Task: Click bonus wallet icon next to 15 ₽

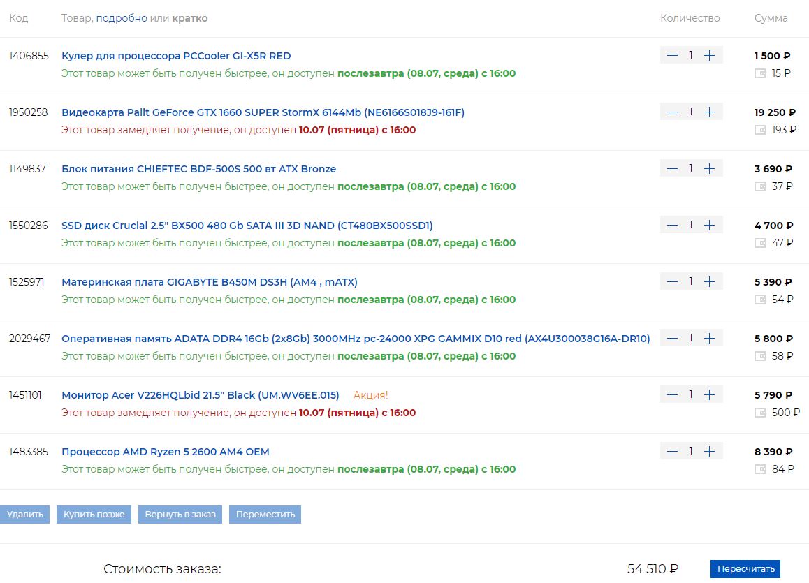Action: [760, 73]
